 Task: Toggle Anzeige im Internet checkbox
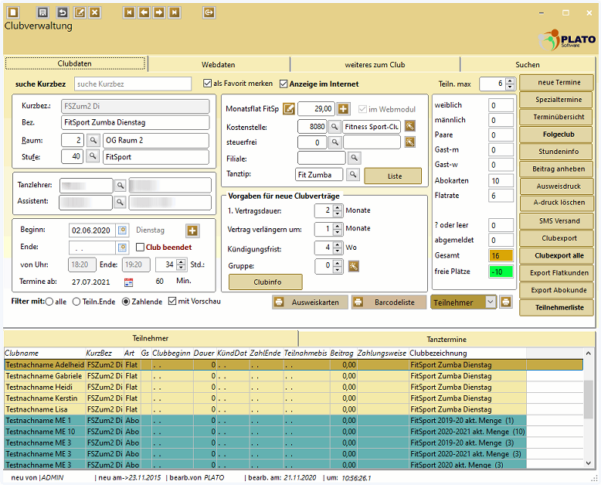[x=284, y=84]
